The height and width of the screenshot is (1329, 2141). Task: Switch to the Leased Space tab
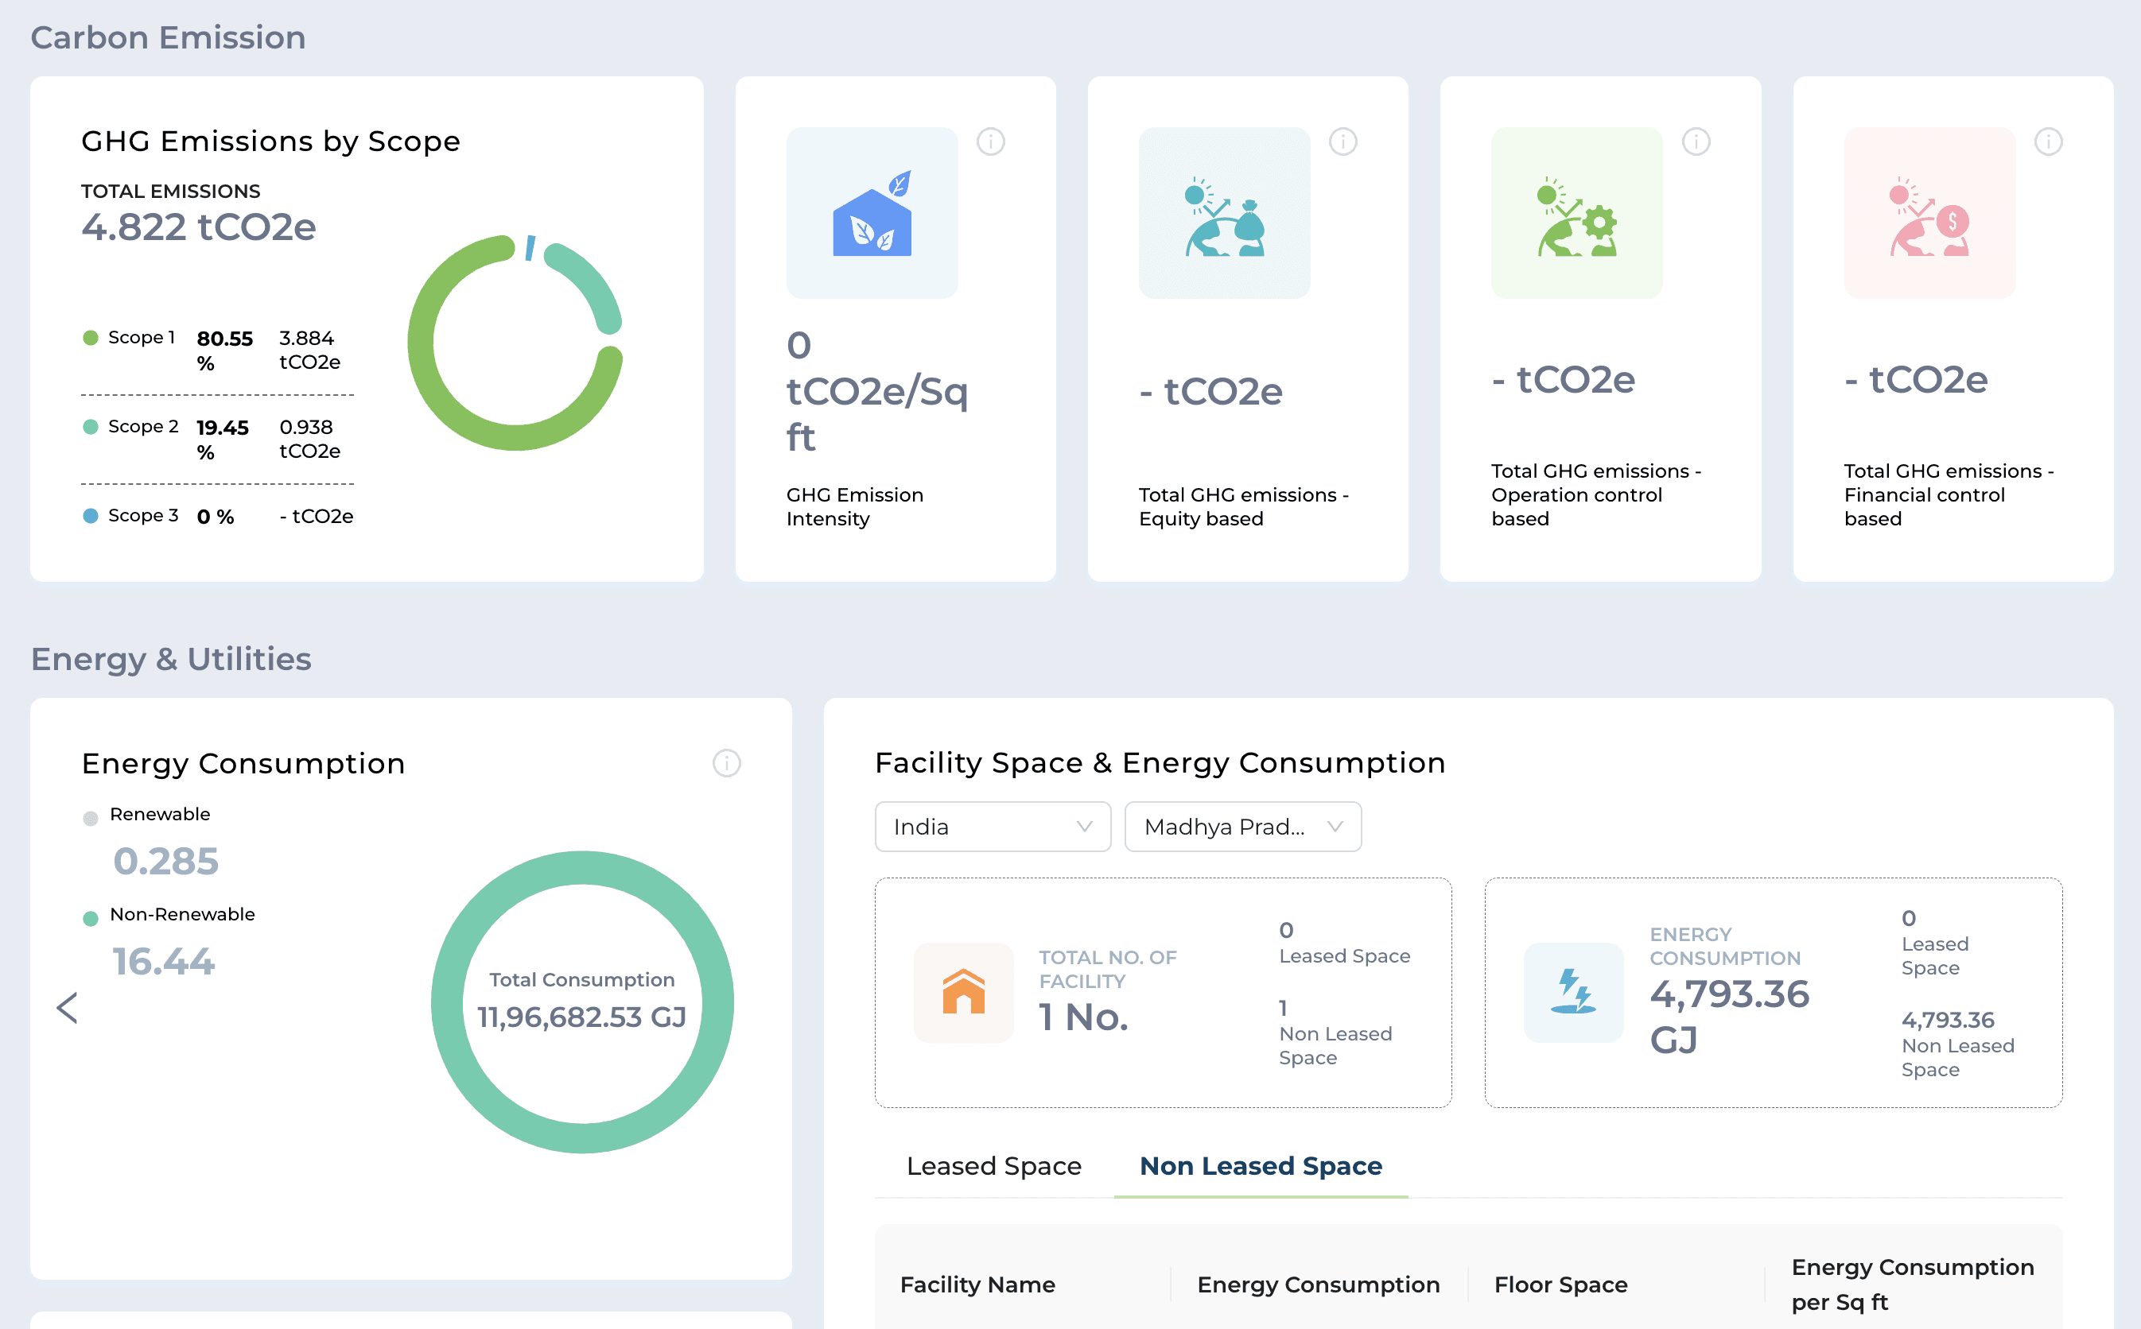[x=993, y=1166]
